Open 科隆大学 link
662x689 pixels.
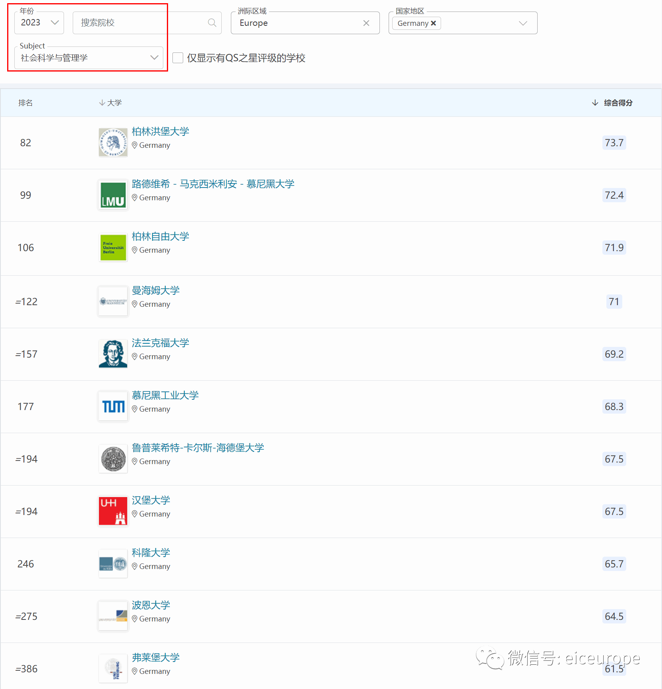[x=151, y=553]
